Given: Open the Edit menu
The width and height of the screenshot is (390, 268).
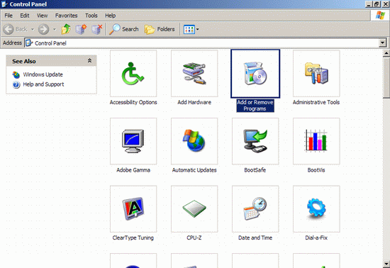Looking at the screenshot, I should (25, 16).
